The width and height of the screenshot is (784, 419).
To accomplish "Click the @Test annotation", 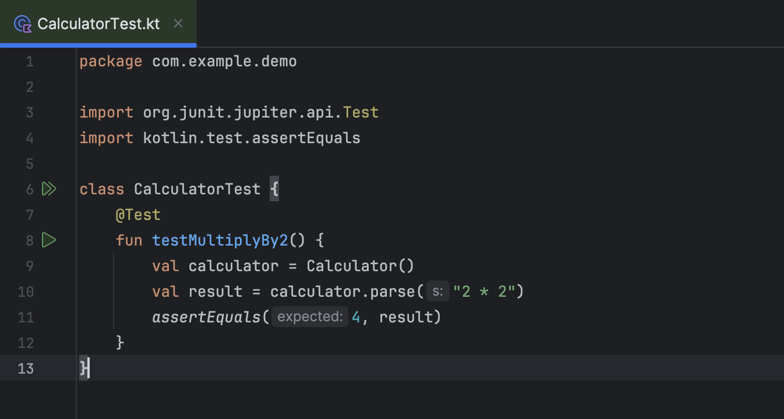I will [138, 215].
